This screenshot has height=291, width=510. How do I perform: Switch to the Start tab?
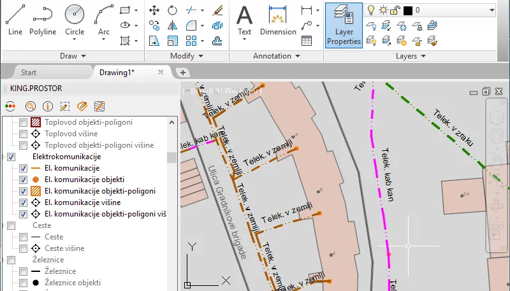pos(29,73)
